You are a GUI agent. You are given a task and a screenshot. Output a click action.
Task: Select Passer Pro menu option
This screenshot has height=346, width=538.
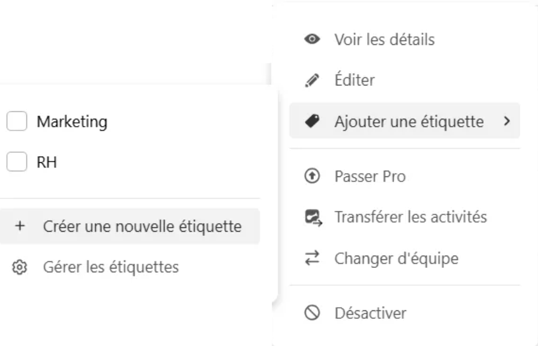point(370,177)
